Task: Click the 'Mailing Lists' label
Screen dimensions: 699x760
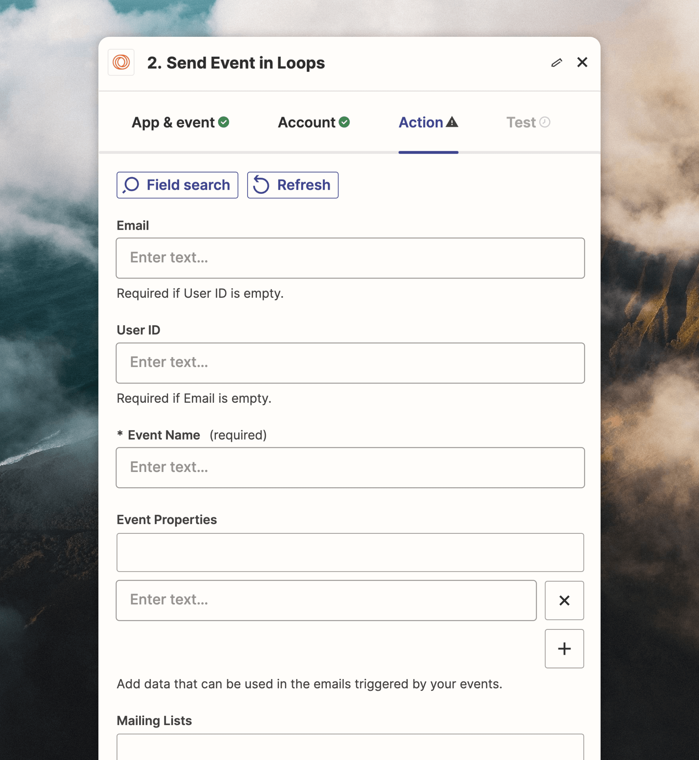Action: (x=154, y=721)
